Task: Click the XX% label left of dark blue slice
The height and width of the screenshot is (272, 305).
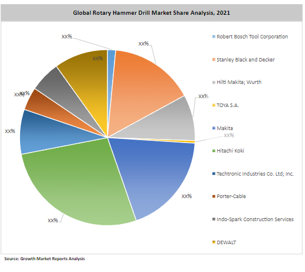Action: [10, 131]
